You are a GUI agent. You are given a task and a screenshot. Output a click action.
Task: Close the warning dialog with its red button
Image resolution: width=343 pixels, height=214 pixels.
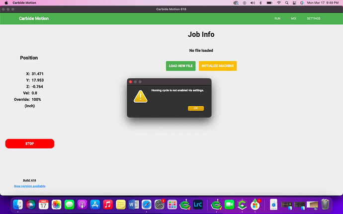coord(131,82)
